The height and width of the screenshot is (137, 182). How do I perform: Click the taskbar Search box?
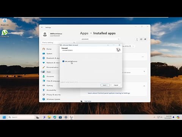click(x=21, y=117)
